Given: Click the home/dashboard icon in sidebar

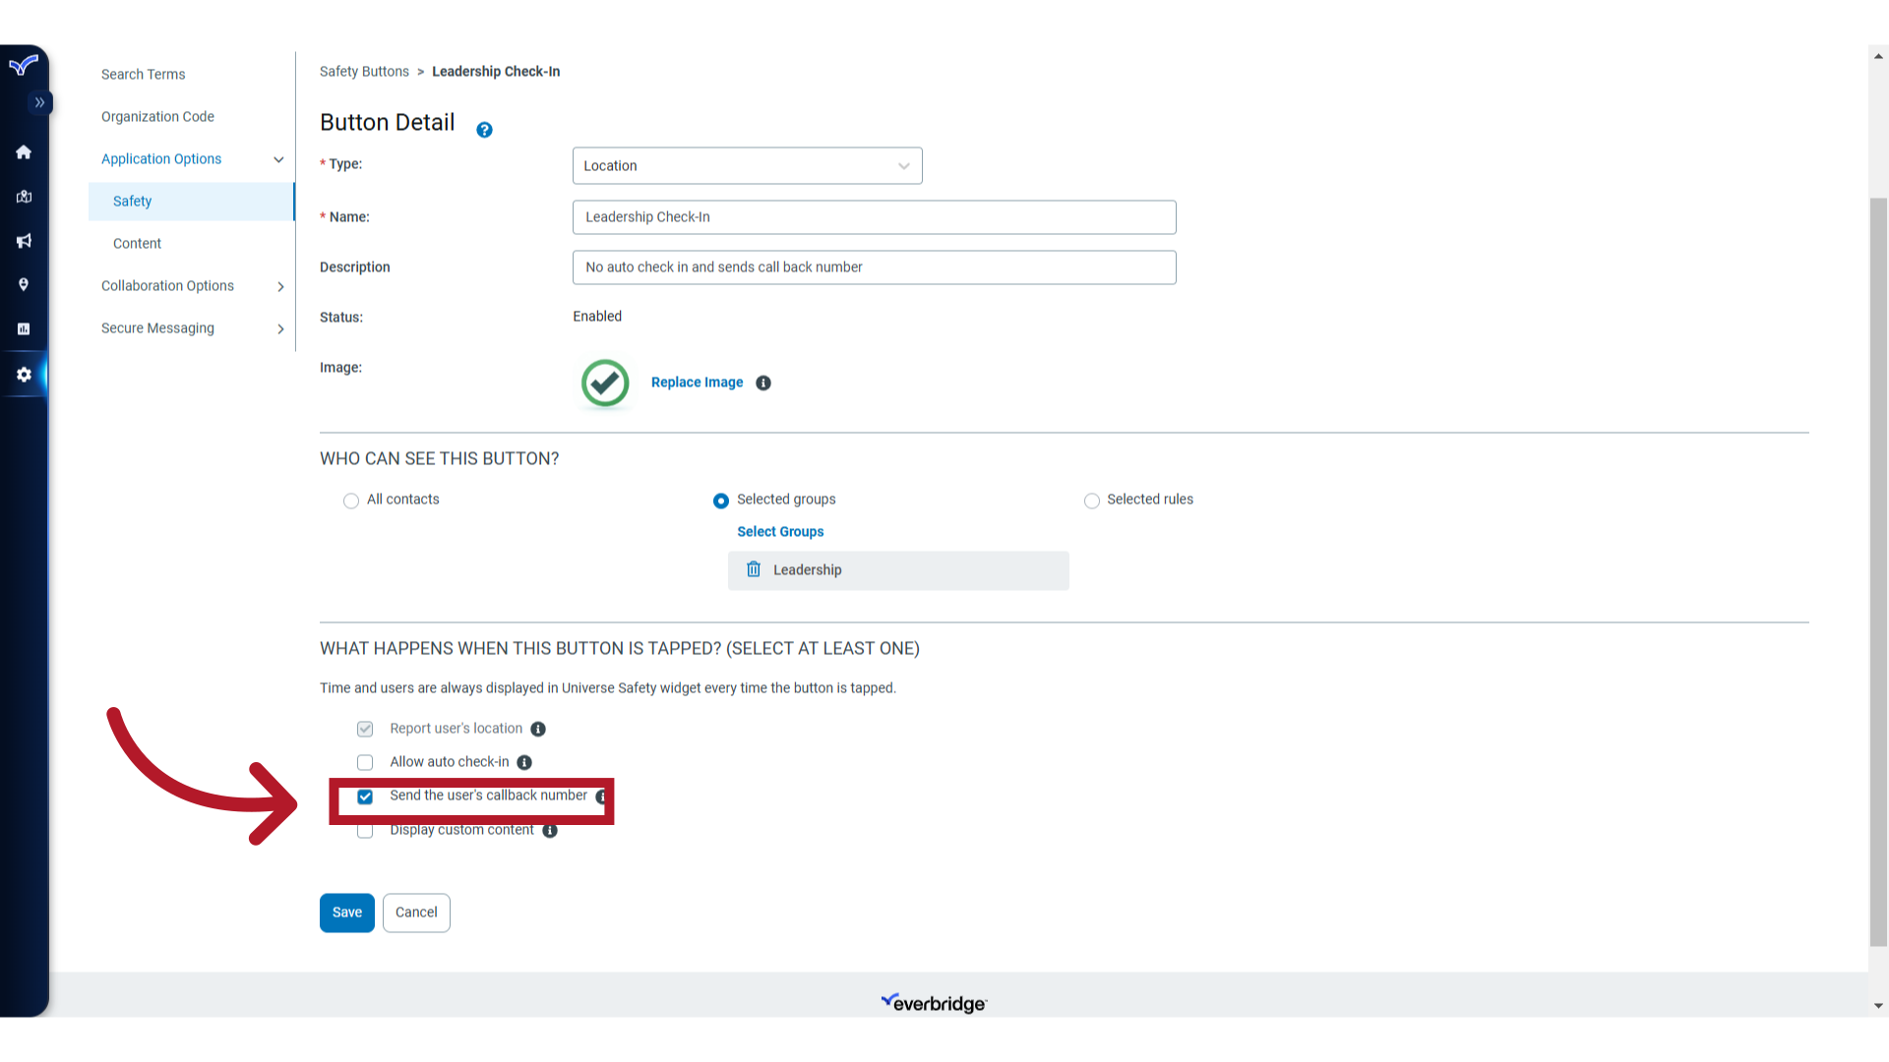Looking at the screenshot, I should tap(22, 151).
